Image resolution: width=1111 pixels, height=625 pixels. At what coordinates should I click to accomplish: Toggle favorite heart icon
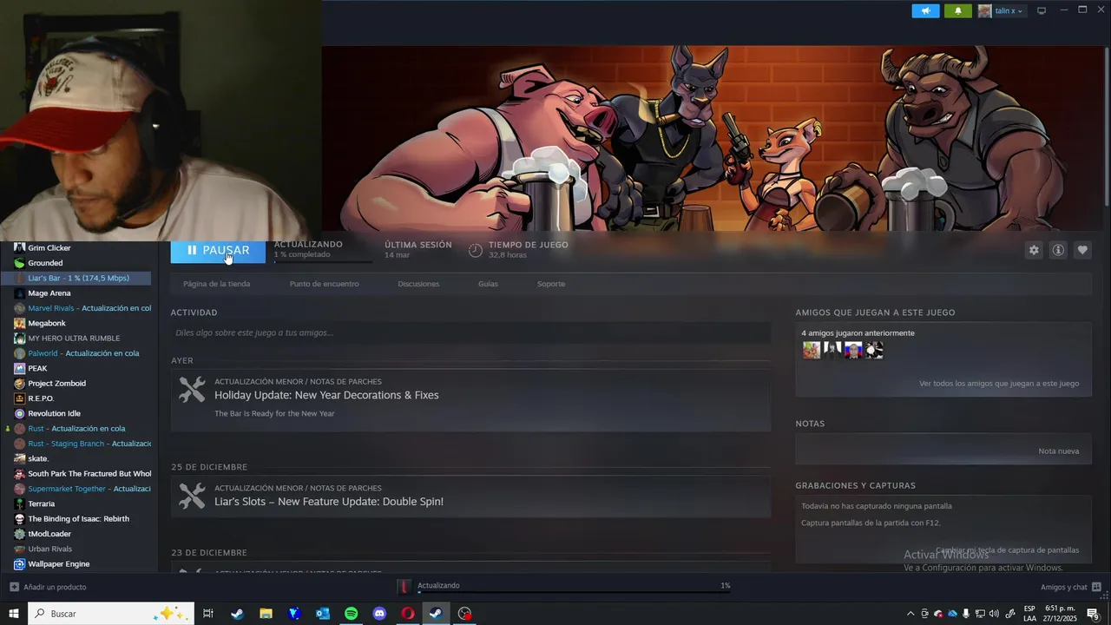coord(1082,250)
